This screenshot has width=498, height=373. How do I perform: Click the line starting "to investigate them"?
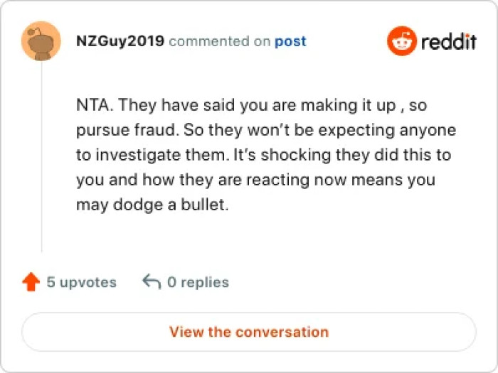coord(263,156)
